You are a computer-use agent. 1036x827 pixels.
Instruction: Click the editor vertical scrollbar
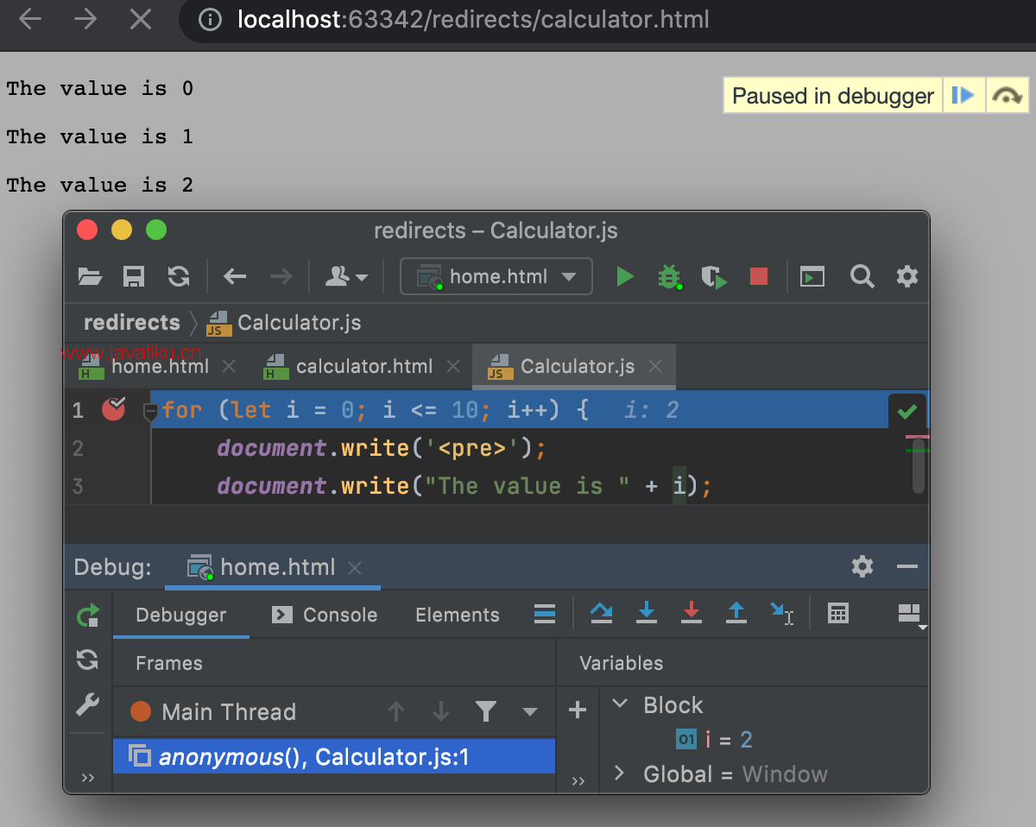[919, 466]
